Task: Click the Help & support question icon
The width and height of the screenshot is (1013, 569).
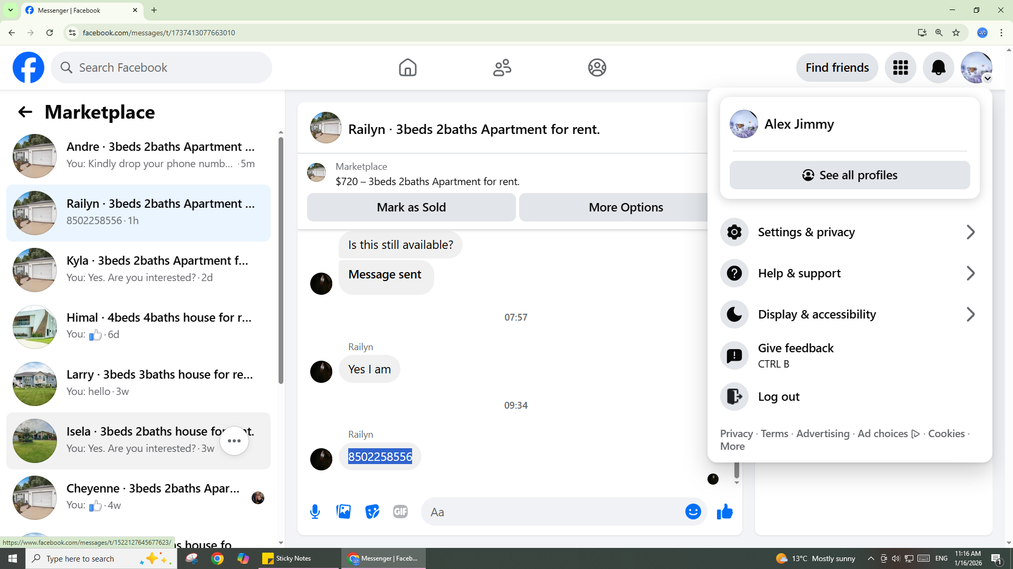Action: [x=734, y=273]
